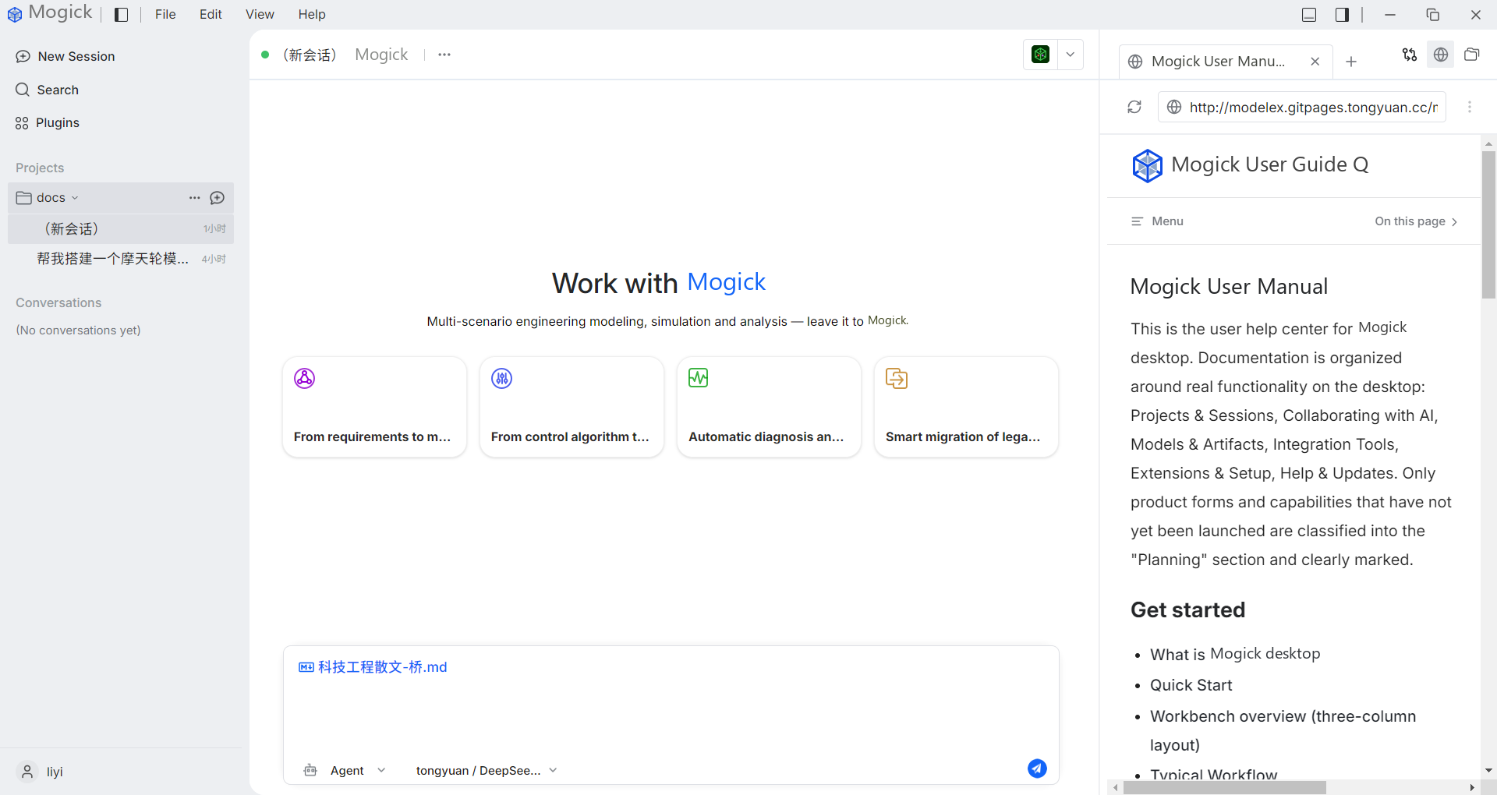The width and height of the screenshot is (1497, 795).
Task: Toggle the right side panel icon
Action: point(1342,15)
